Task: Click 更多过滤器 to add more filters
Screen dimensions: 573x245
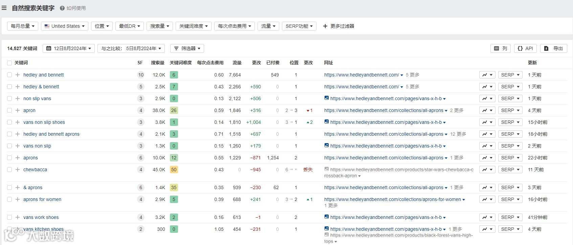Action: (338, 26)
